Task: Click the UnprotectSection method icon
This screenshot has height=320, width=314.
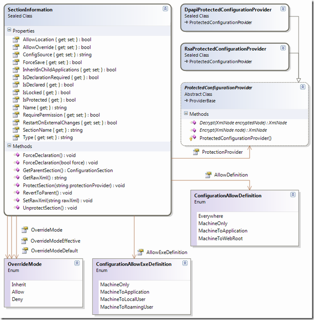Action: coord(17,208)
